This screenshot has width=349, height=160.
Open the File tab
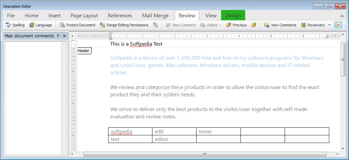click(x=11, y=16)
